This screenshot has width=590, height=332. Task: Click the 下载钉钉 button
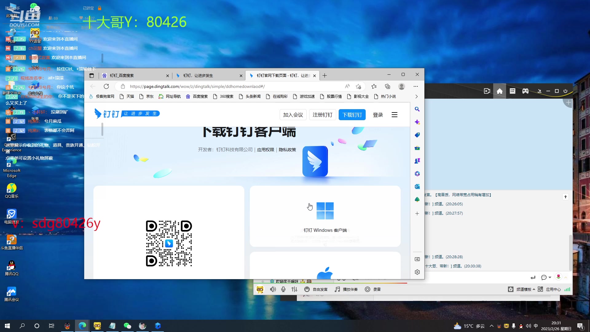point(352,115)
